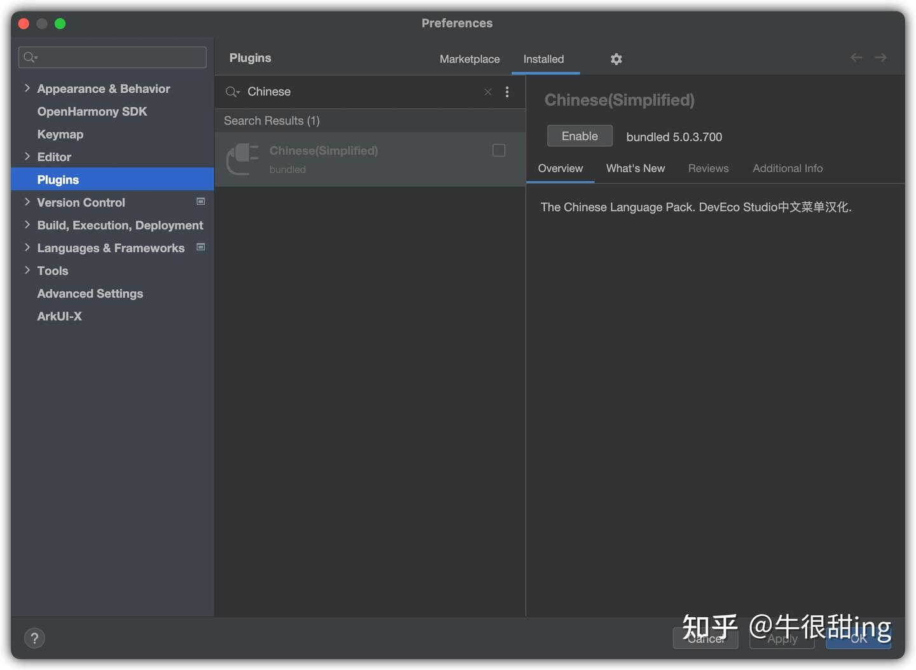Expand the Tools settings section
This screenshot has width=916, height=670.
click(27, 270)
